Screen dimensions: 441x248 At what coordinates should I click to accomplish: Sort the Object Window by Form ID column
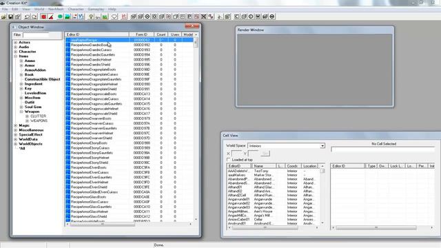tap(141, 34)
